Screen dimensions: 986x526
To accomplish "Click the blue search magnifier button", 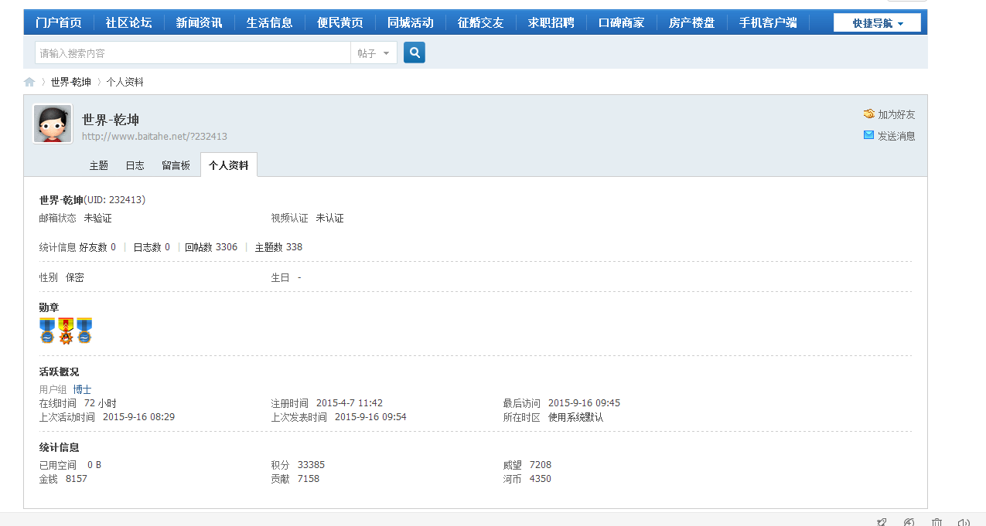I will pos(415,53).
